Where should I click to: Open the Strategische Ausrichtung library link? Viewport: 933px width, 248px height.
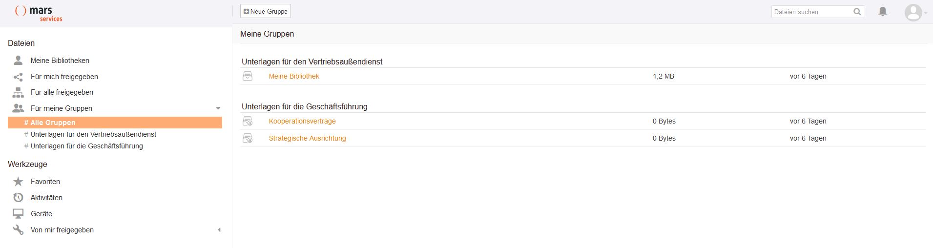307,138
